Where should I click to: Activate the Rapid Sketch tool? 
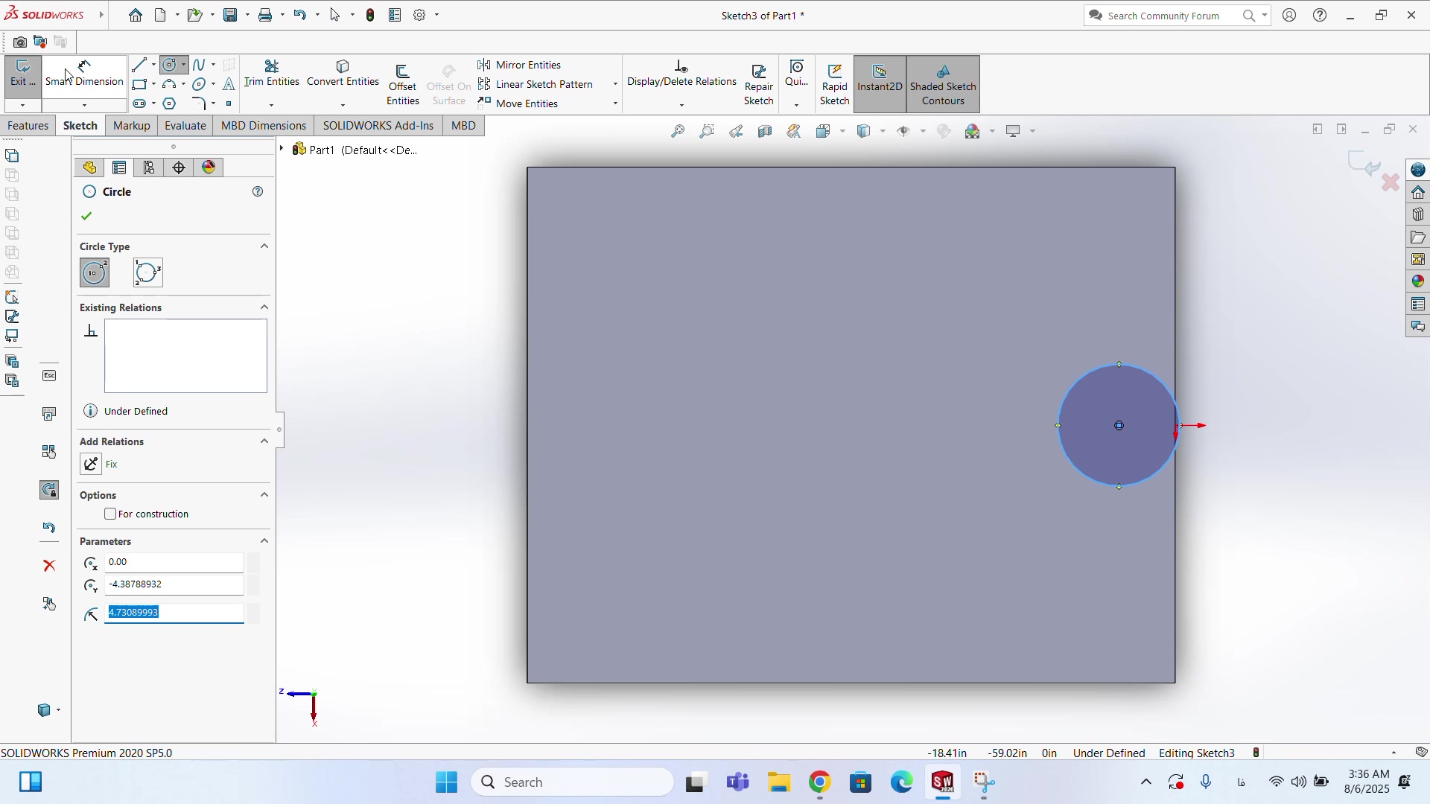(x=834, y=85)
